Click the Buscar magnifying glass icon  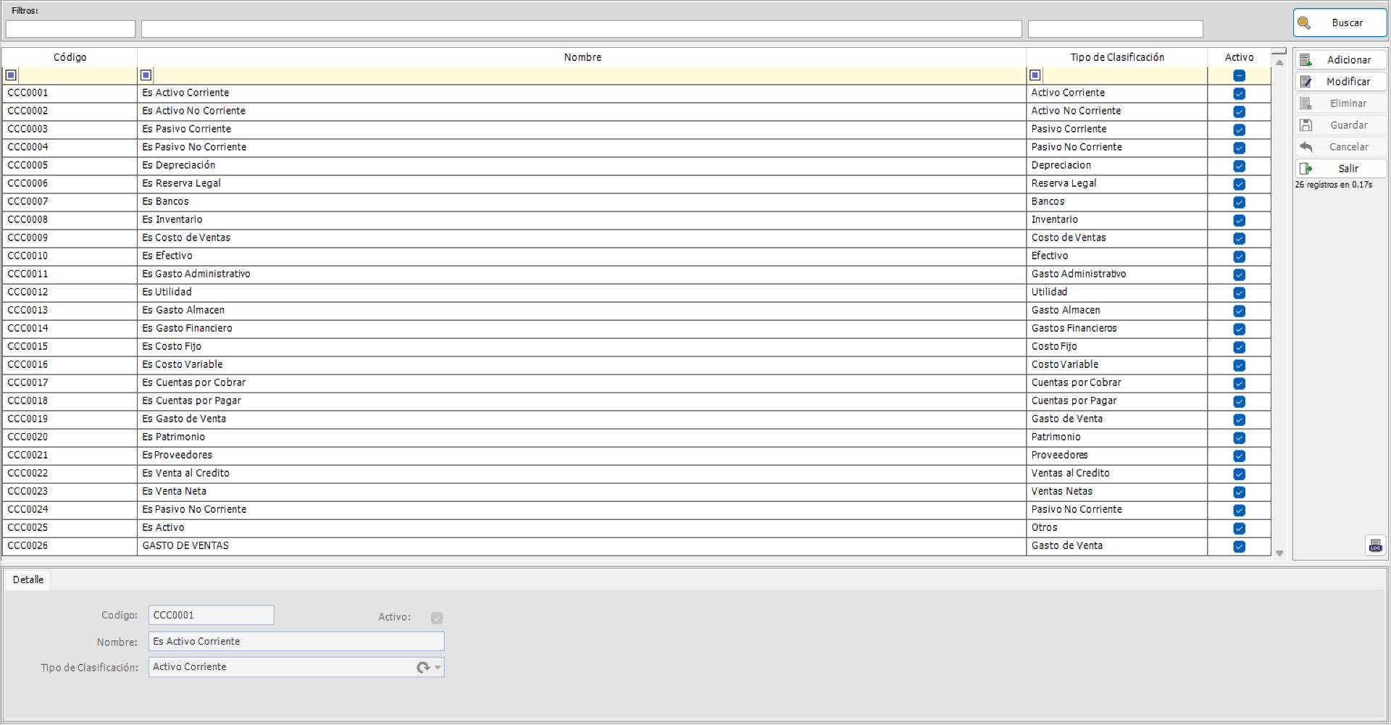pos(1306,22)
